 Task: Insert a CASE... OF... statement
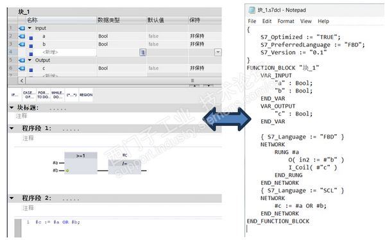[x=29, y=95]
